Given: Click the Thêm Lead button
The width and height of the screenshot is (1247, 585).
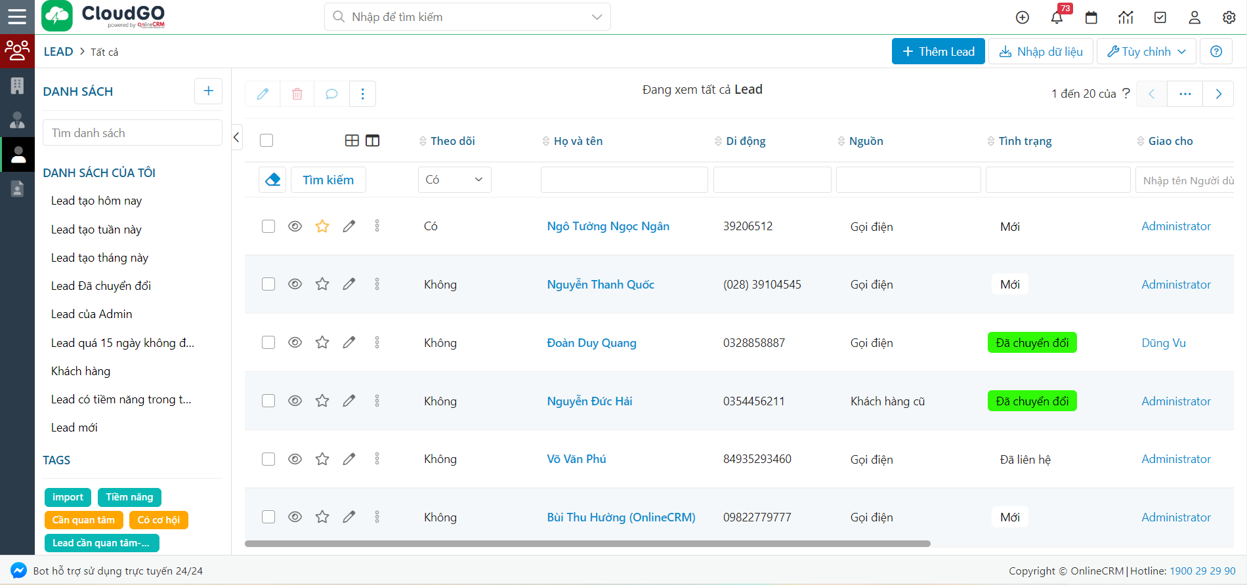Looking at the screenshot, I should coord(938,51).
